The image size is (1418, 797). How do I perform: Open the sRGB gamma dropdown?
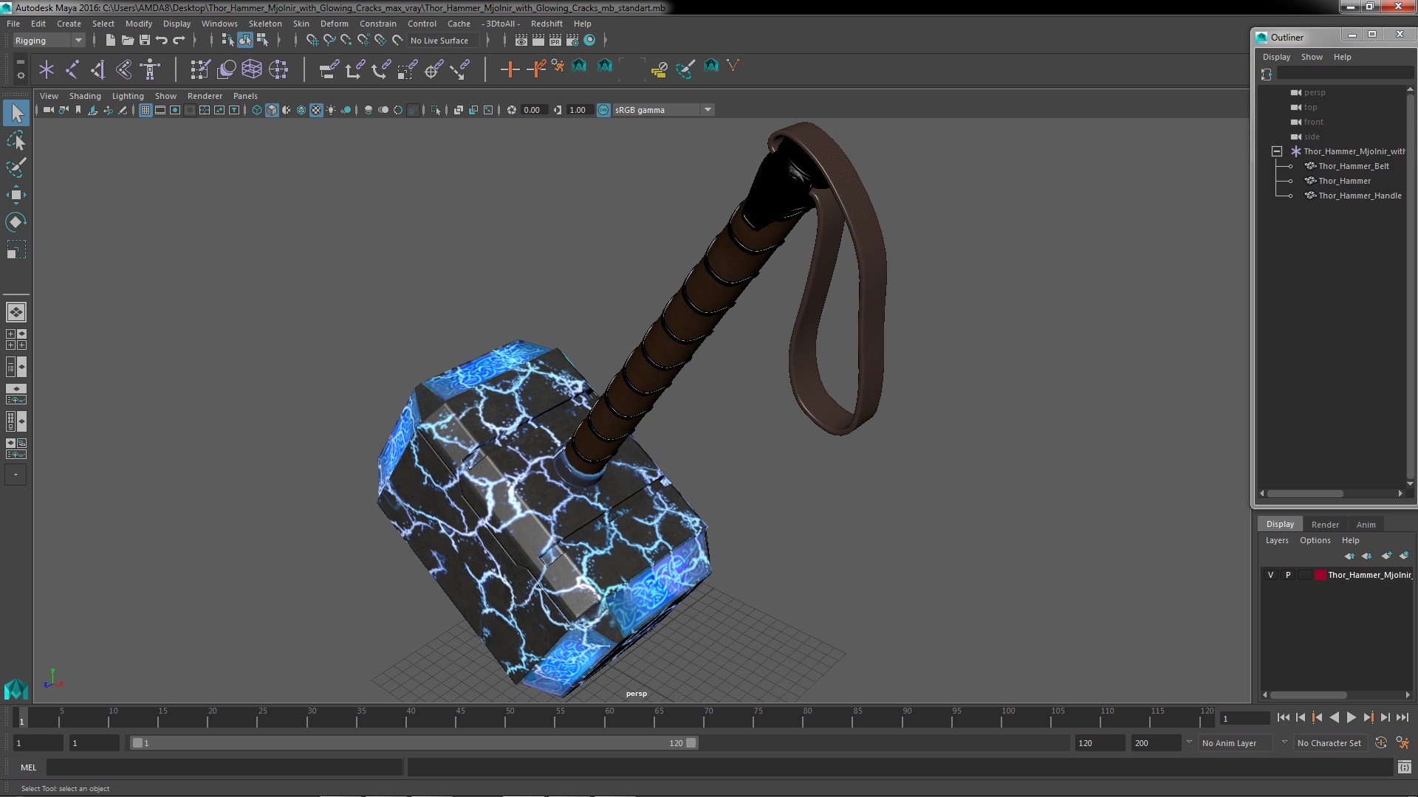point(708,110)
